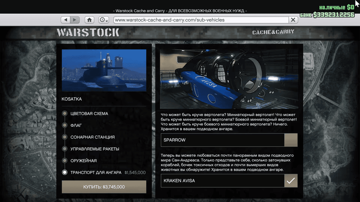Click the Warstock Cache and Carry page title
The width and height of the screenshot is (360, 202).
point(180,11)
